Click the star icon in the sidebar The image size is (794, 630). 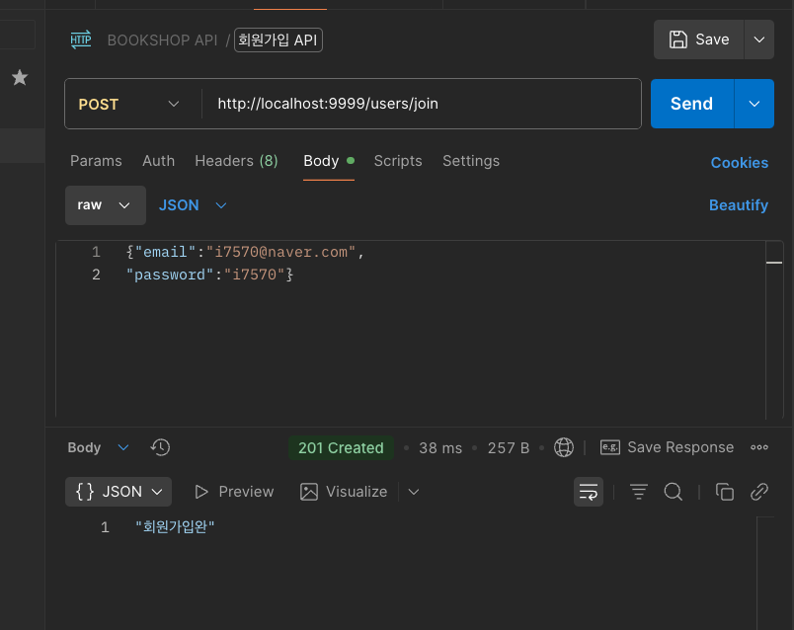pyautogui.click(x=20, y=77)
